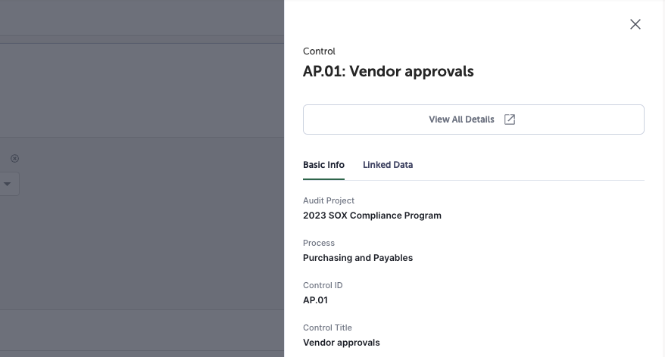Viewport: 665px width, 357px height.
Task: Select the Basic Info tab
Action: [x=323, y=165]
